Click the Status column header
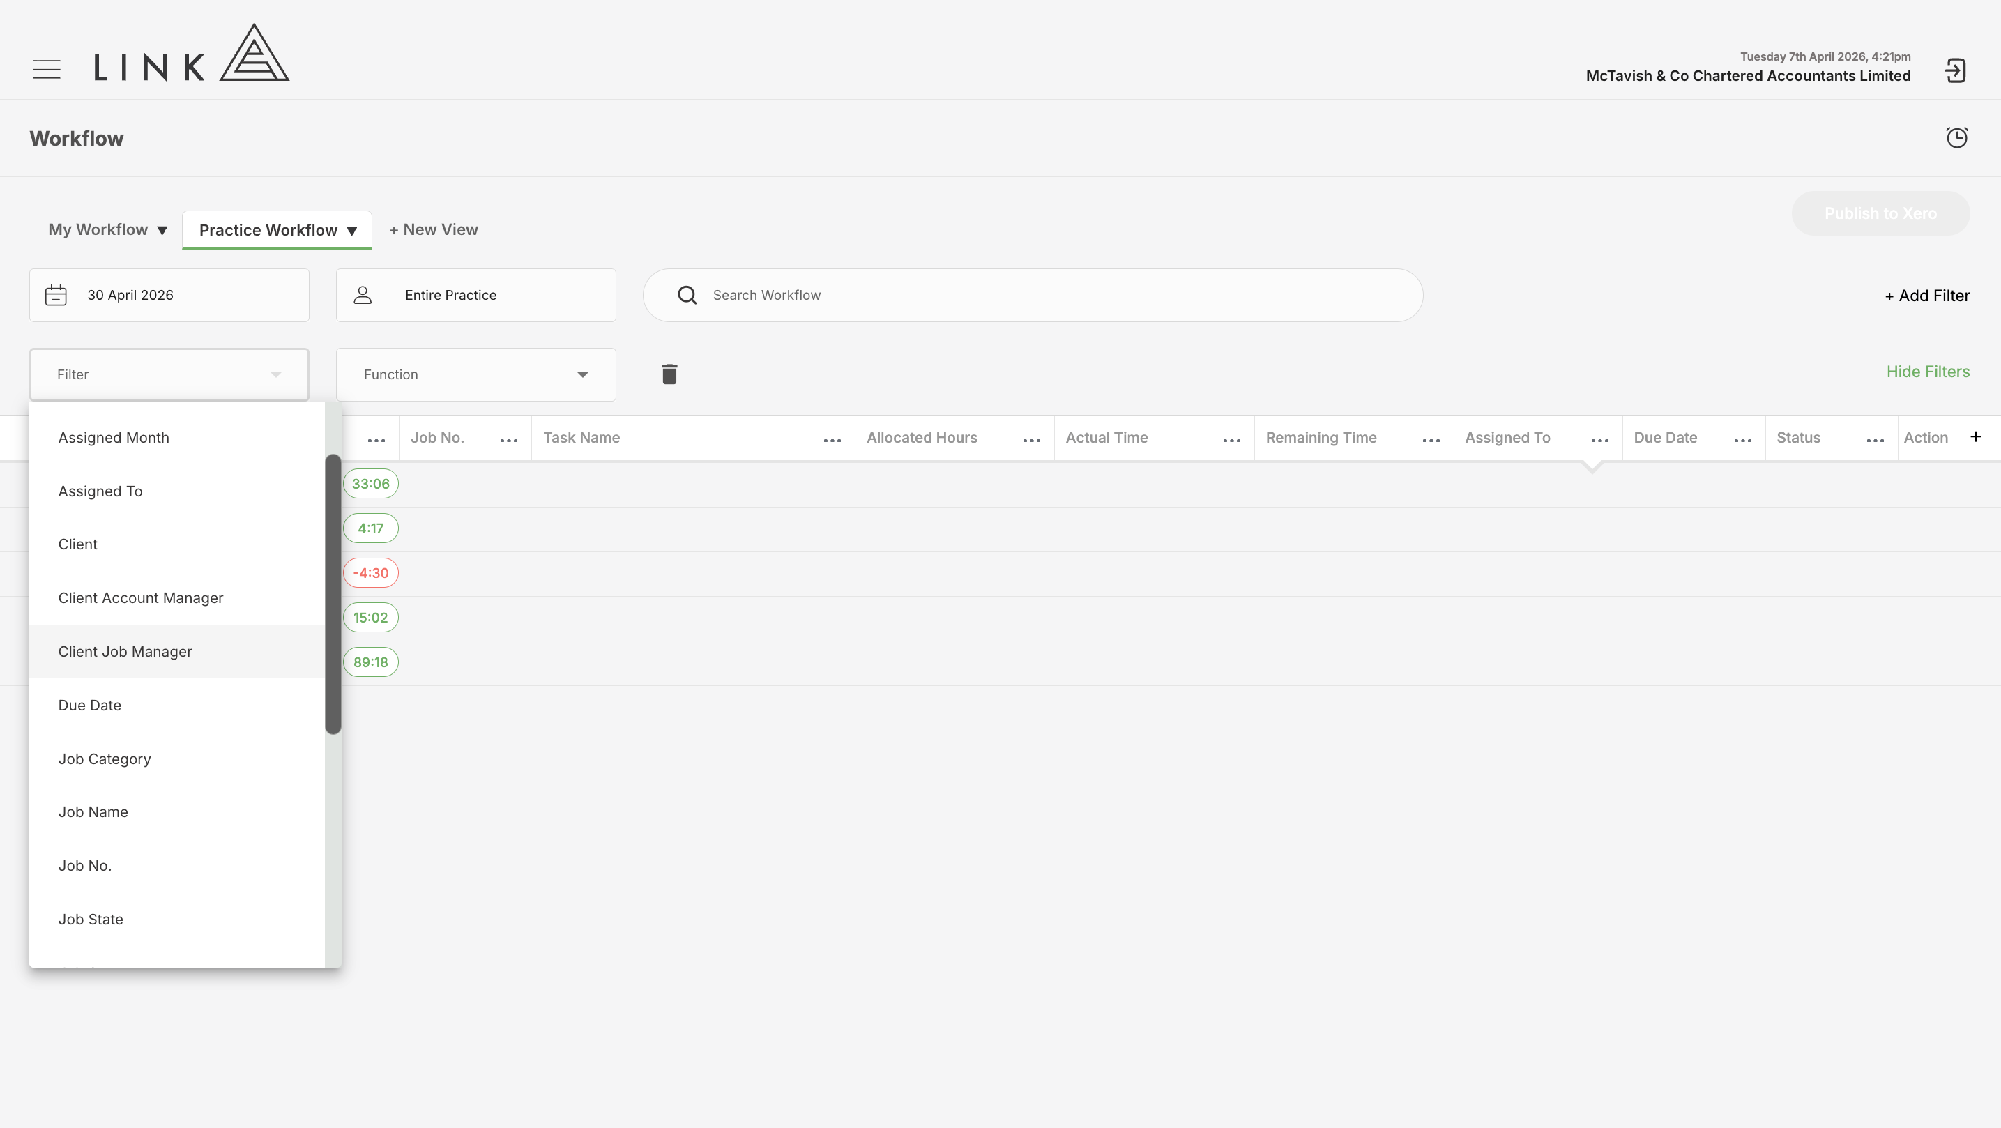This screenshot has width=2001, height=1128. [x=1798, y=438]
